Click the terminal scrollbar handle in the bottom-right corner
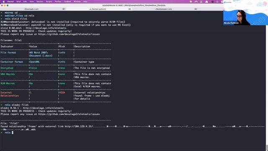The width and height of the screenshot is (268, 151). tap(267, 148)
